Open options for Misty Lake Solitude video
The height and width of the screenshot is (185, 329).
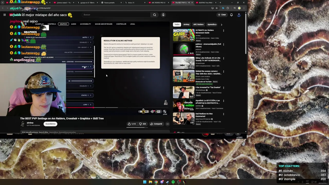tap(223, 59)
